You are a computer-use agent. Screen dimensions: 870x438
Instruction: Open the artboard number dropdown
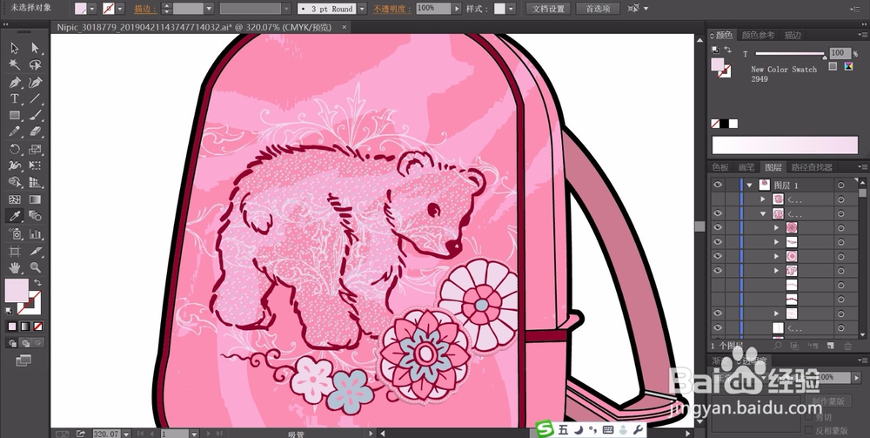coord(194,434)
